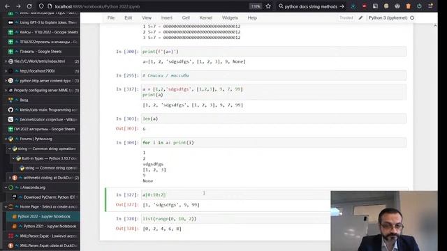Click the Trusted notebook button
Screen dimensions: 447x251
pyautogui.click(x=346, y=17)
